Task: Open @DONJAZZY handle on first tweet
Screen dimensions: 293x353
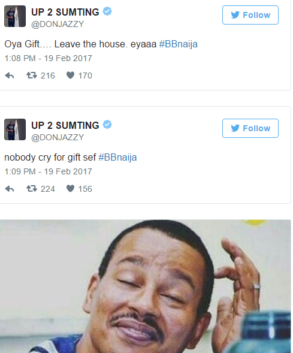Action: click(x=58, y=24)
